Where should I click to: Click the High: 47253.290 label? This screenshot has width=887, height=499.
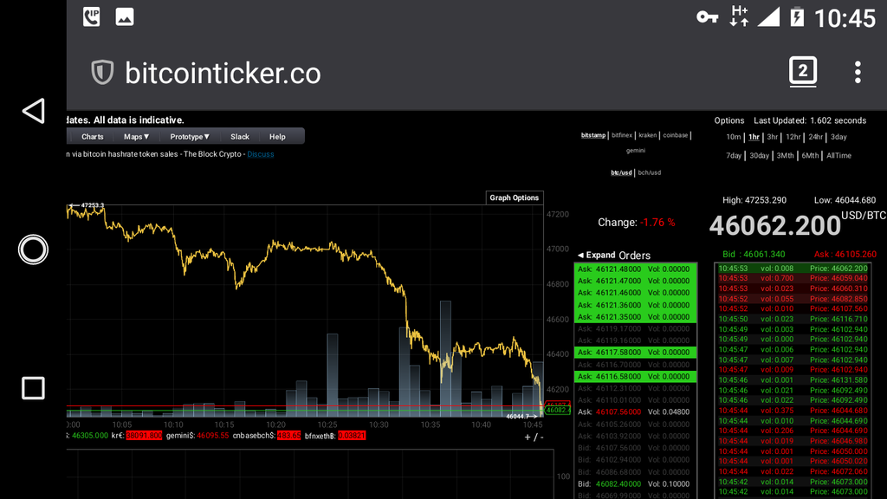click(754, 200)
